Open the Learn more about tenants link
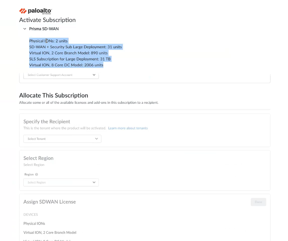This screenshot has height=241, width=288. tap(128, 128)
